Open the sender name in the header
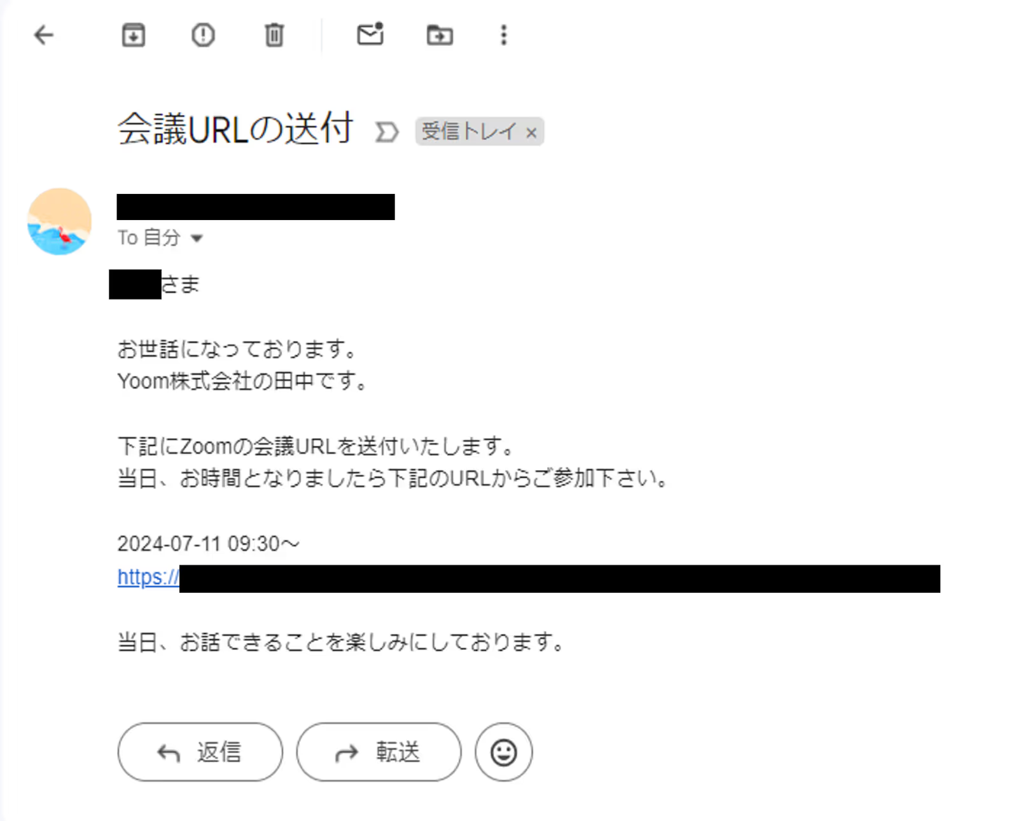 tap(256, 207)
